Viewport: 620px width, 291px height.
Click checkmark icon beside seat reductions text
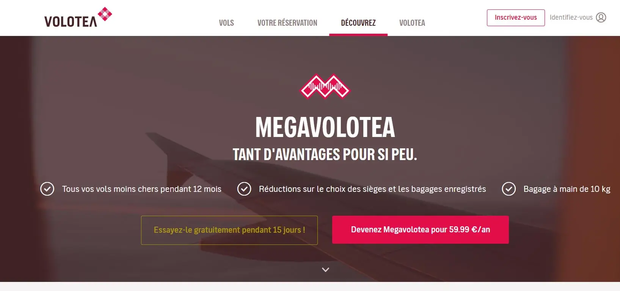(244, 189)
